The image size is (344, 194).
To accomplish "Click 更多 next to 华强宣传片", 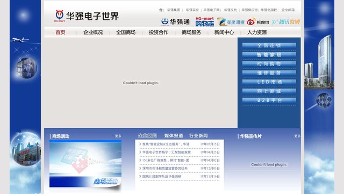I will (x=297, y=136).
